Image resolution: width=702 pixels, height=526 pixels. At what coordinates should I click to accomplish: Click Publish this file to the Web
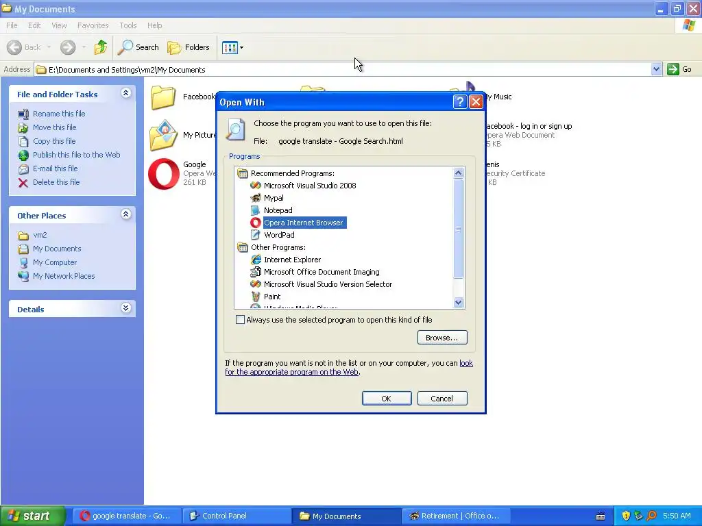pos(77,155)
